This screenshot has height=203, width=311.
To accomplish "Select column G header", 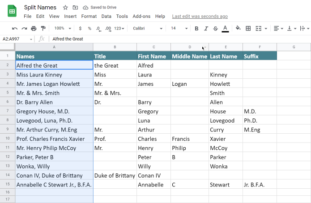I will click(x=294, y=47).
